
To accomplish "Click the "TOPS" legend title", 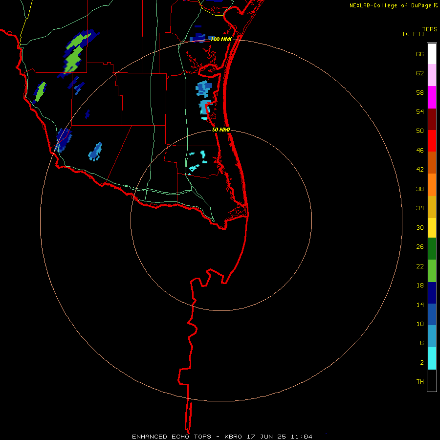I will [430, 29].
